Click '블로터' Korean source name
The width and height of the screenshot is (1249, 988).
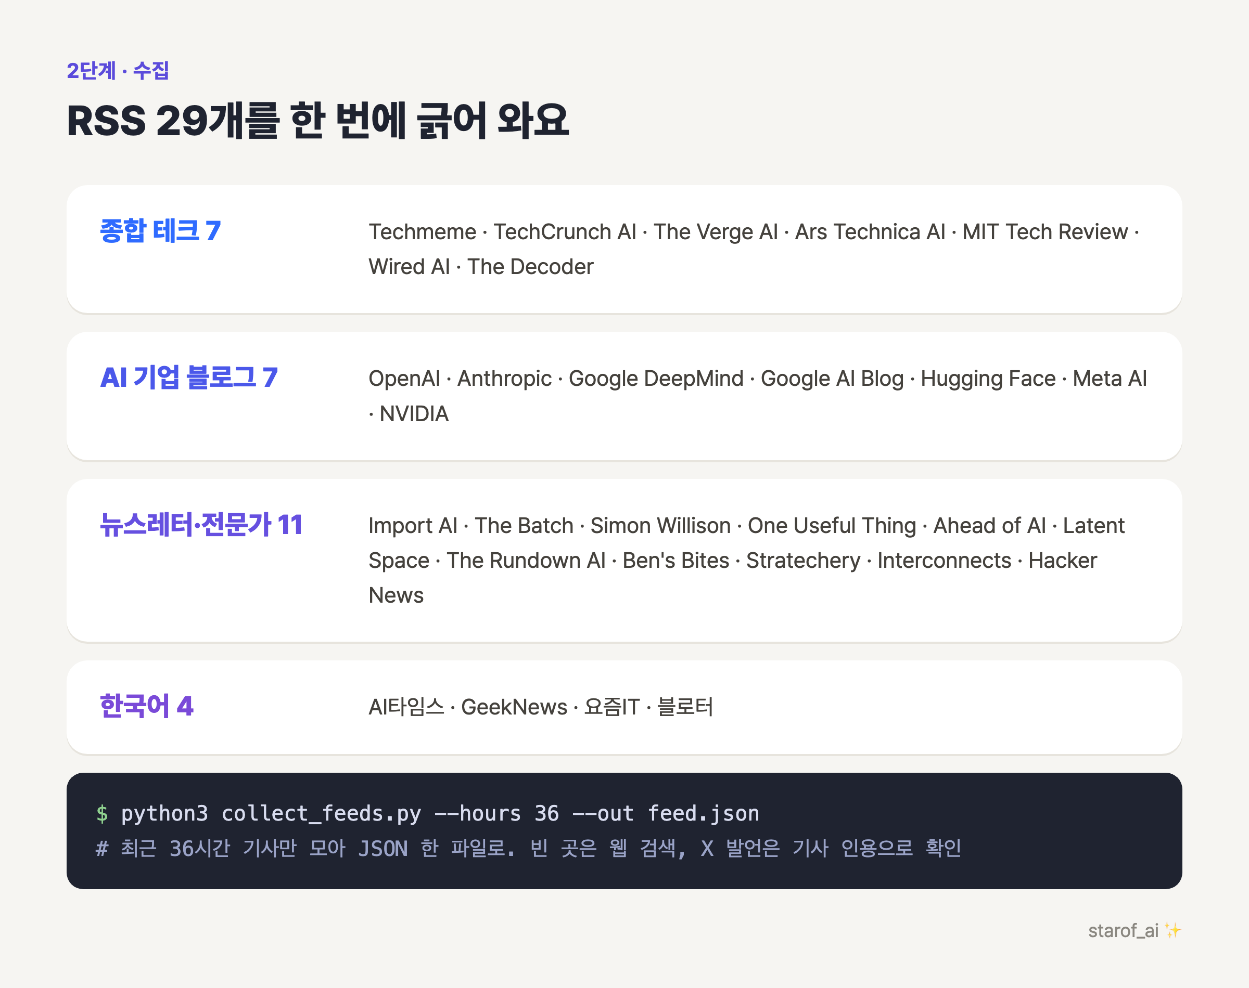point(685,707)
